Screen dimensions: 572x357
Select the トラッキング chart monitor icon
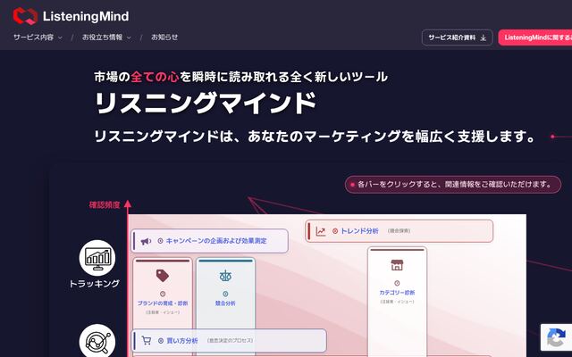pos(97,258)
